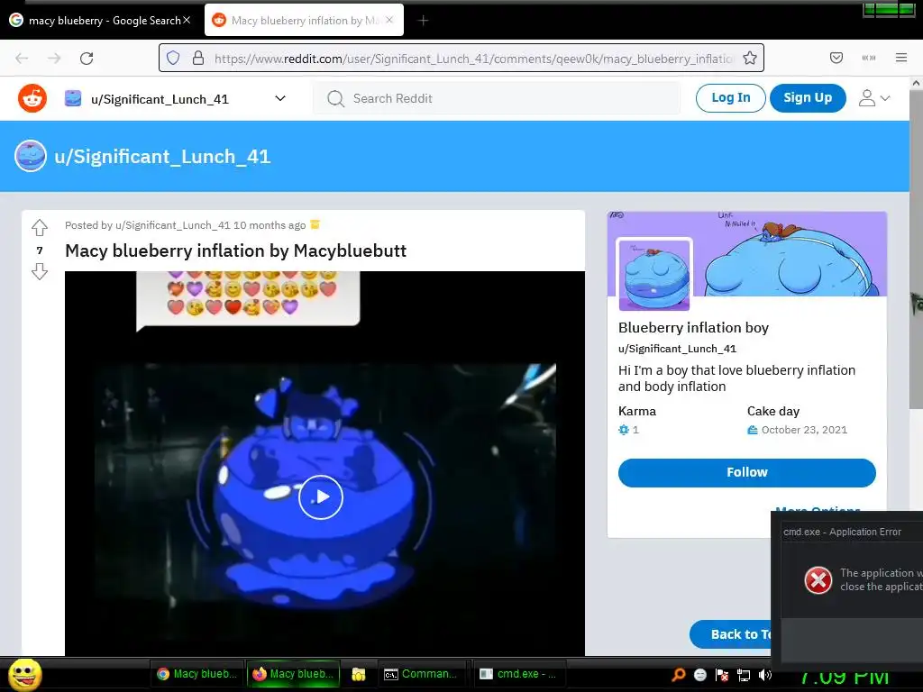The height and width of the screenshot is (692, 923).
Task: Open a new browser tab with plus
Action: tap(423, 21)
